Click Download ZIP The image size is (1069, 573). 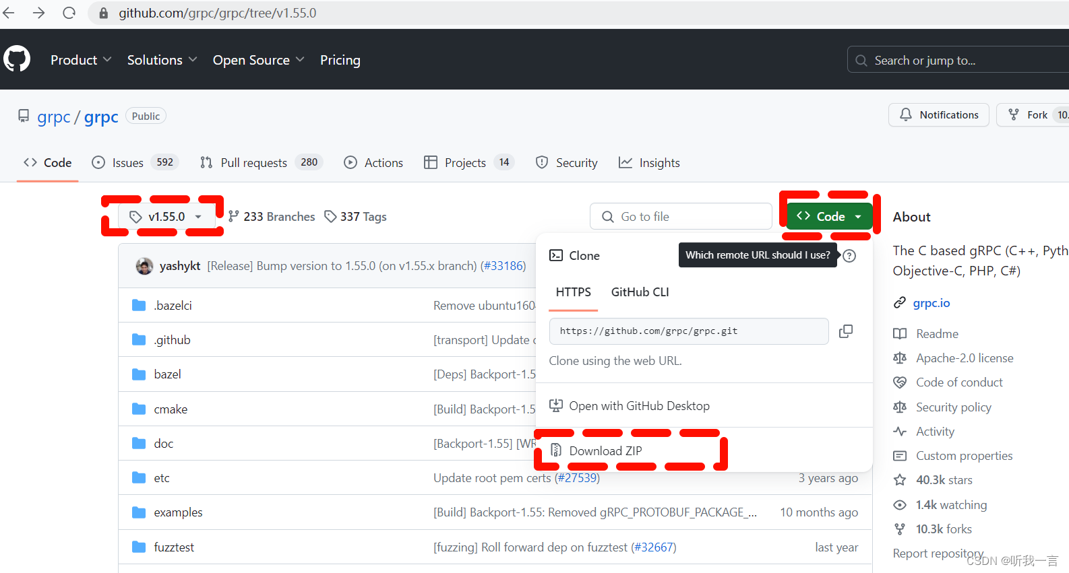(x=605, y=450)
